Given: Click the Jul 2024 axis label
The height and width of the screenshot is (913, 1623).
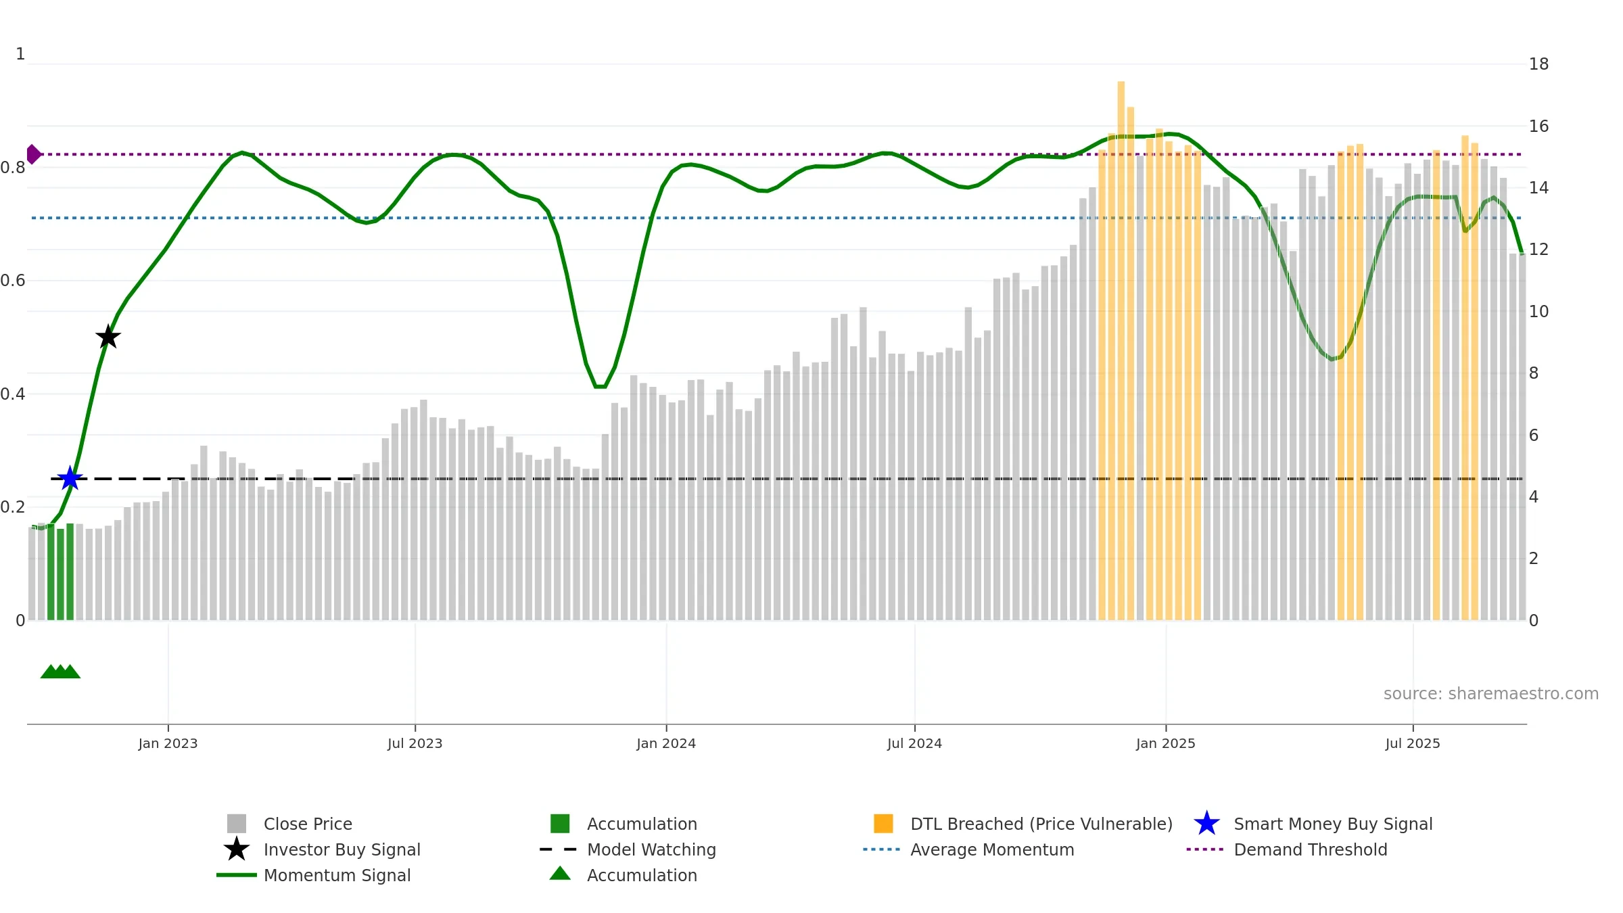Looking at the screenshot, I should (914, 743).
